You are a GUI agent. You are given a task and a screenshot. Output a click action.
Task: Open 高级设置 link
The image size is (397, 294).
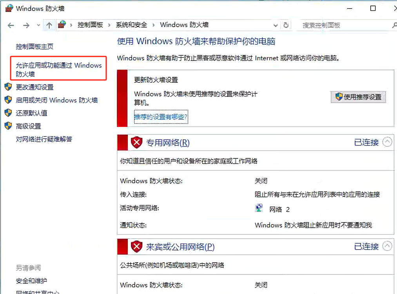pyautogui.click(x=28, y=126)
